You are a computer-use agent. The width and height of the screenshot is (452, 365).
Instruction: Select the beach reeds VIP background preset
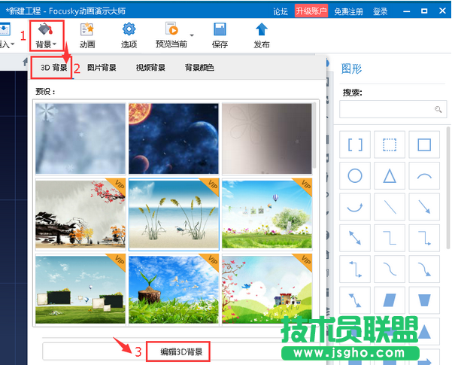174,214
